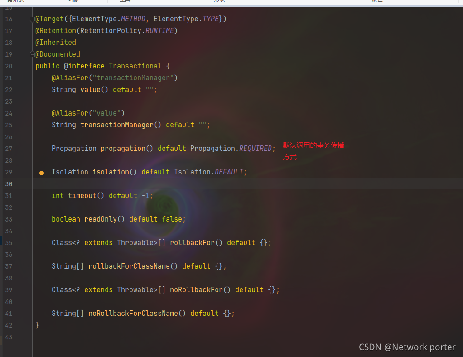This screenshot has width=463, height=357.
Task: Click ElementType.TYPE constant
Action: point(186,19)
